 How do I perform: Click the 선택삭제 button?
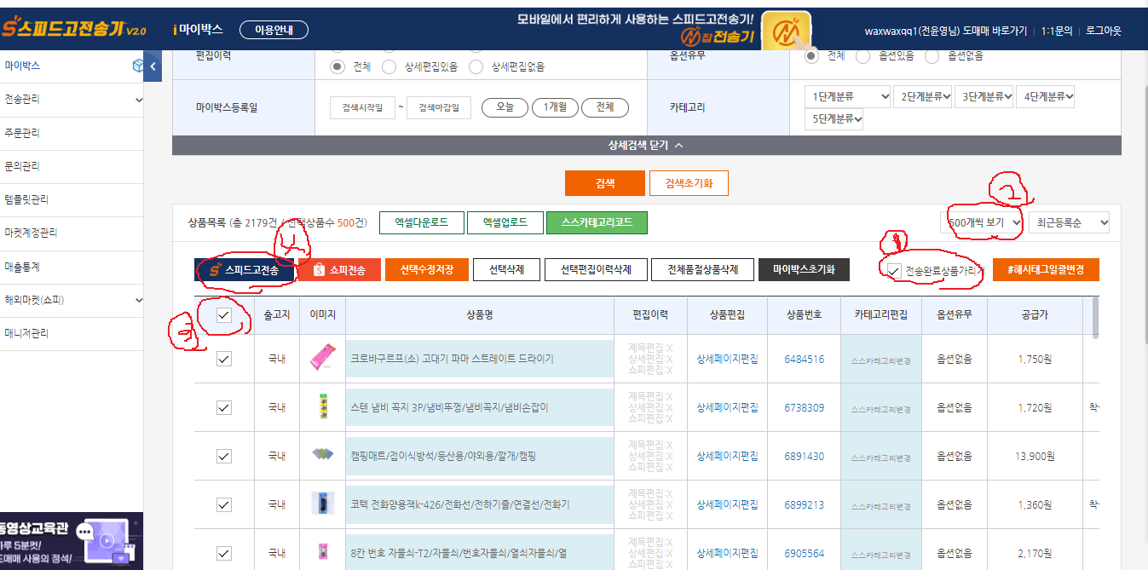click(x=506, y=270)
